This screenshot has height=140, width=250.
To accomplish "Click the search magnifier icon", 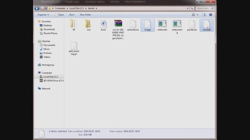I will pyautogui.click(x=212, y=8).
